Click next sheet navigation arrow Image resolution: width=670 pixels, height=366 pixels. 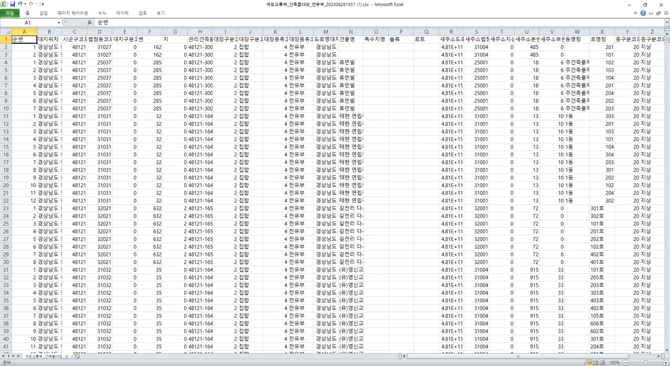pos(14,357)
